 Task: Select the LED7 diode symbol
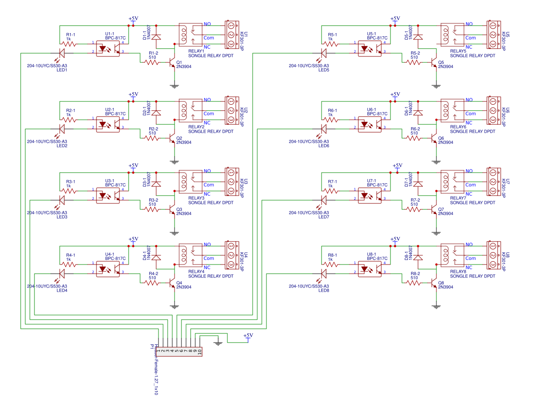click(324, 200)
